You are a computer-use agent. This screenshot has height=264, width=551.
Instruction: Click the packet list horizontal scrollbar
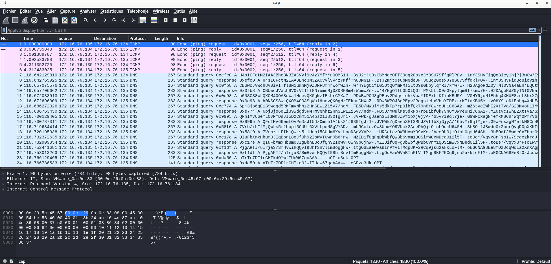click(193, 168)
